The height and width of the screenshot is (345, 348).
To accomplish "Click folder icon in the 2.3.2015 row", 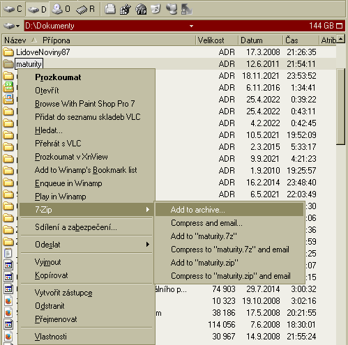I will [8, 147].
